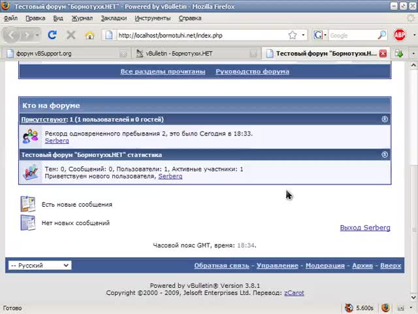
Task: Click the 'Выход Serberg' logout link
Action: pos(364,228)
